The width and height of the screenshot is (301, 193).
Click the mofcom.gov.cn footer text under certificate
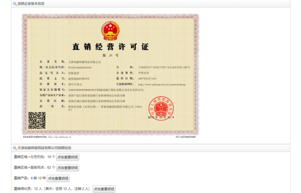(47, 137)
